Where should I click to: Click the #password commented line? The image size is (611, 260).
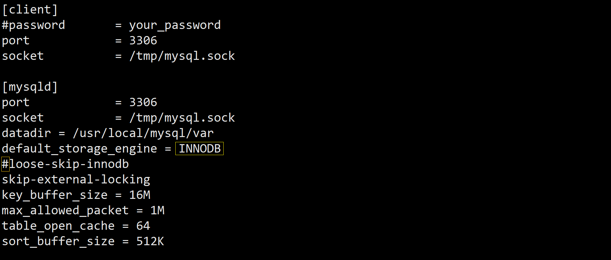coord(33,25)
